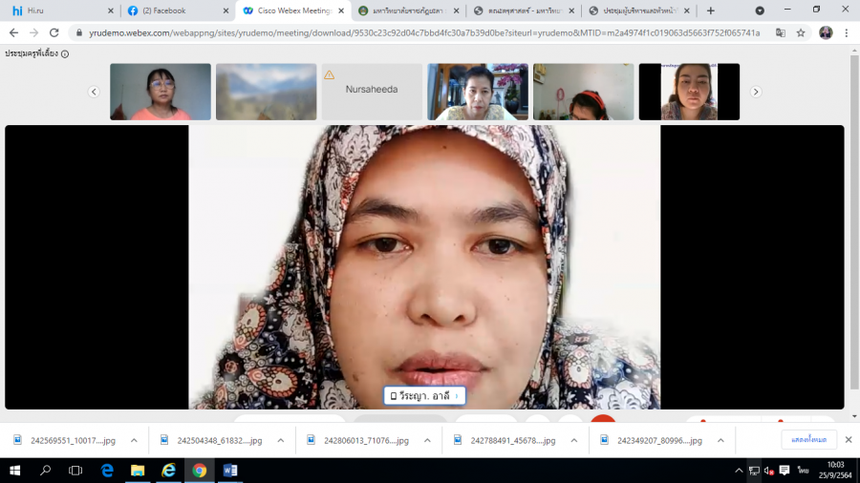Open Task View in the taskbar
This screenshot has height=483, width=860.
click(x=75, y=471)
